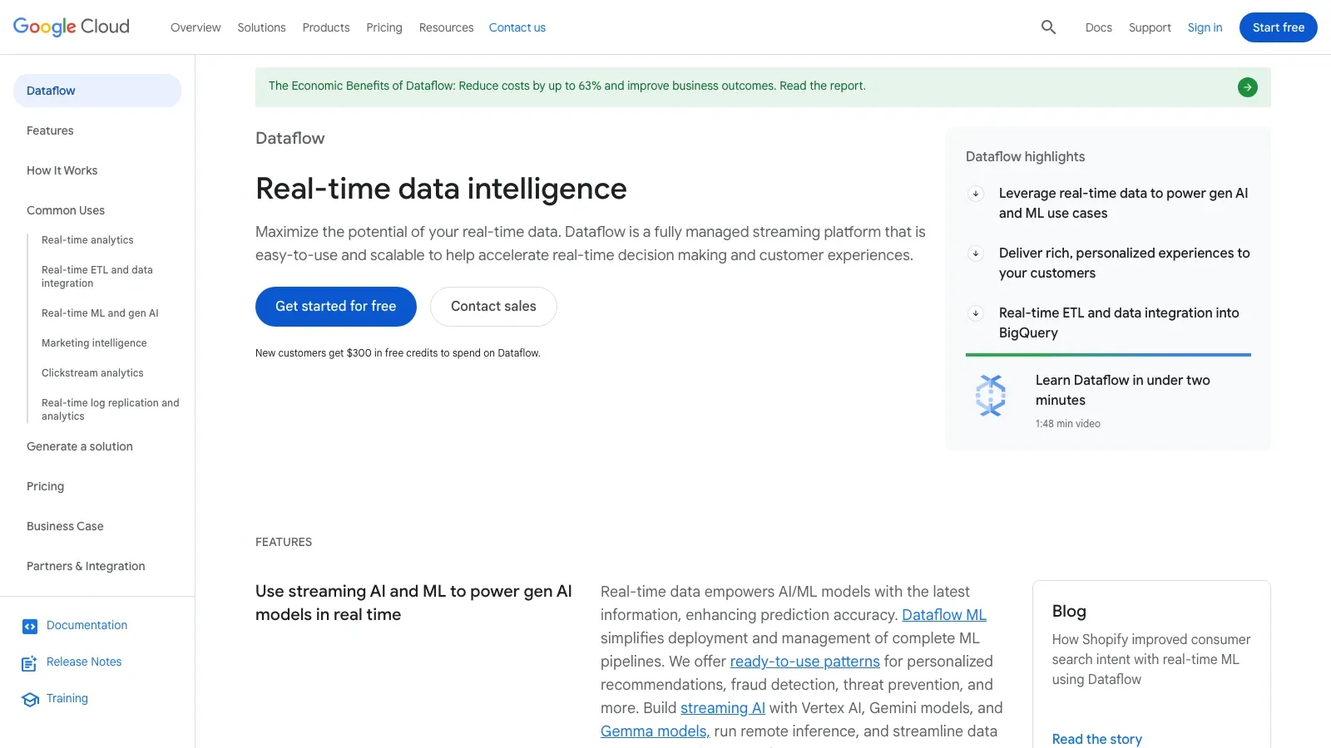Open Real-time ML and gen AI item
The height and width of the screenshot is (748, 1331).
click(x=100, y=313)
